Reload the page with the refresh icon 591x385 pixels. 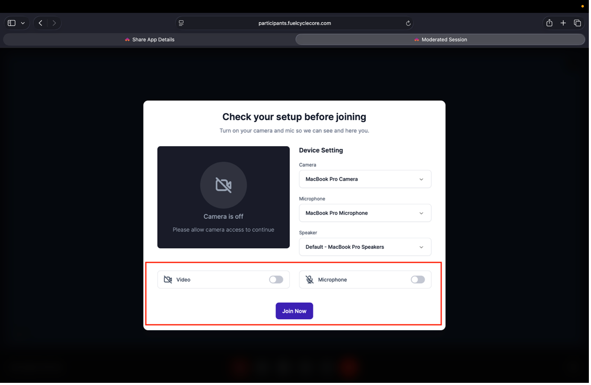pos(408,24)
